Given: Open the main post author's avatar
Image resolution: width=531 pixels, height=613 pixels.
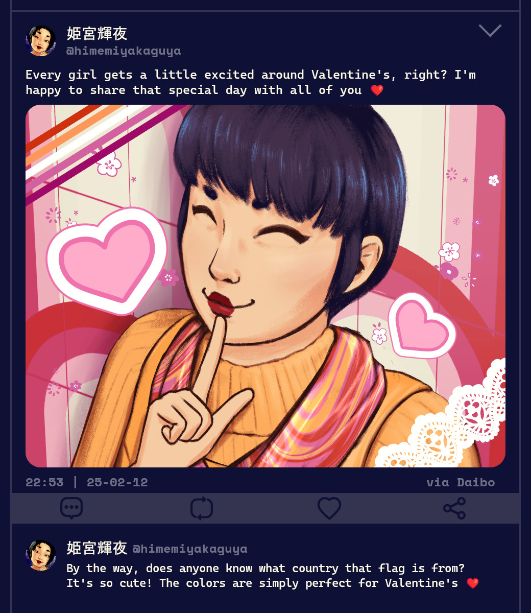Looking at the screenshot, I should coord(41,41).
